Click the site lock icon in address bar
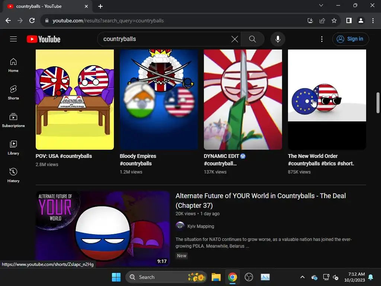This screenshot has height=286, width=381. 47,20
